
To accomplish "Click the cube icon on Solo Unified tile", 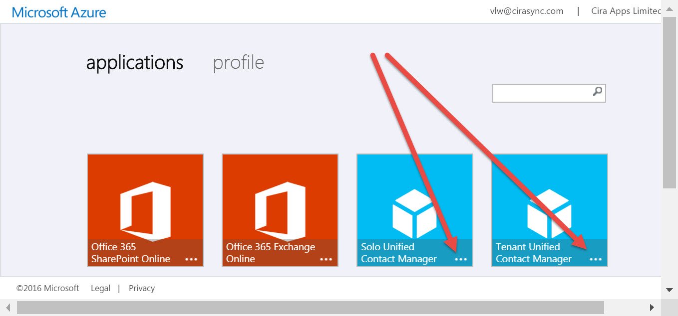I will (414, 213).
